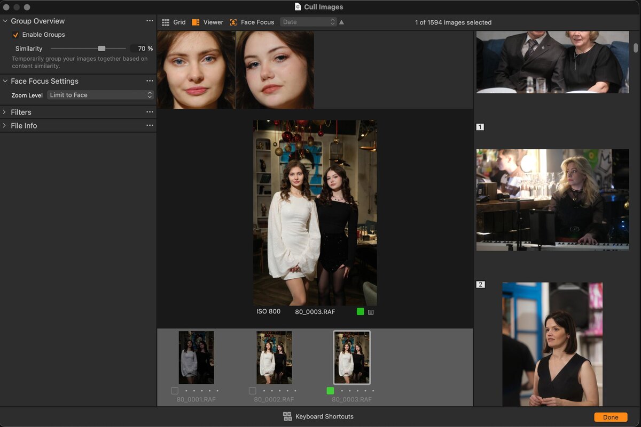Select the Viewer mode icon
The height and width of the screenshot is (427, 641).
point(196,22)
